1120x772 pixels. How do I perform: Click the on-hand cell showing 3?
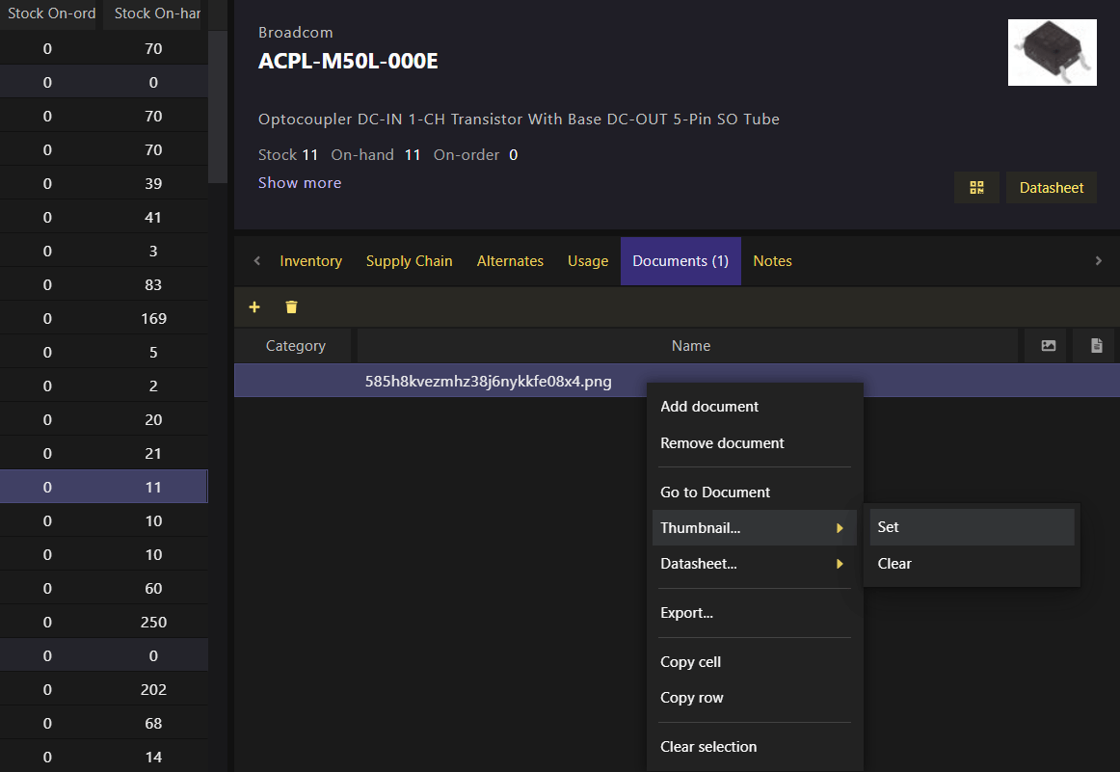(153, 251)
